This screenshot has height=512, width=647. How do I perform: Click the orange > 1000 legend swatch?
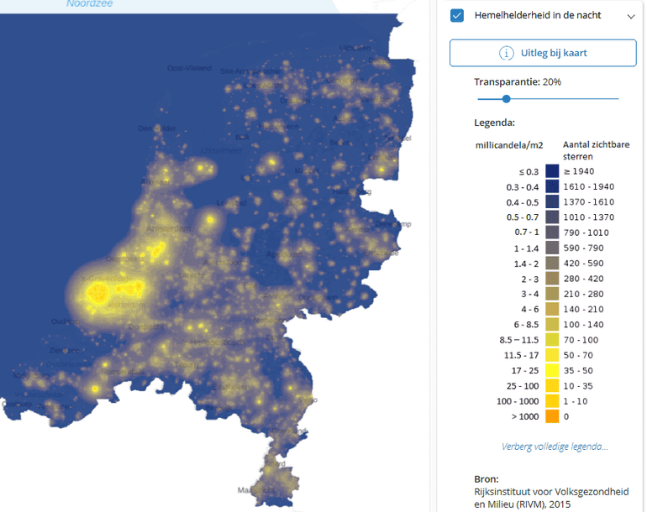pos(552,416)
